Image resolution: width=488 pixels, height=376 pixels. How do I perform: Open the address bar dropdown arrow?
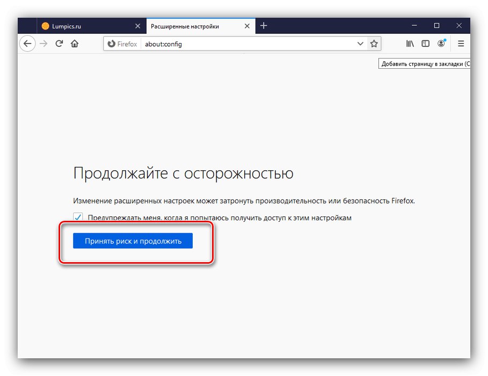coord(360,44)
